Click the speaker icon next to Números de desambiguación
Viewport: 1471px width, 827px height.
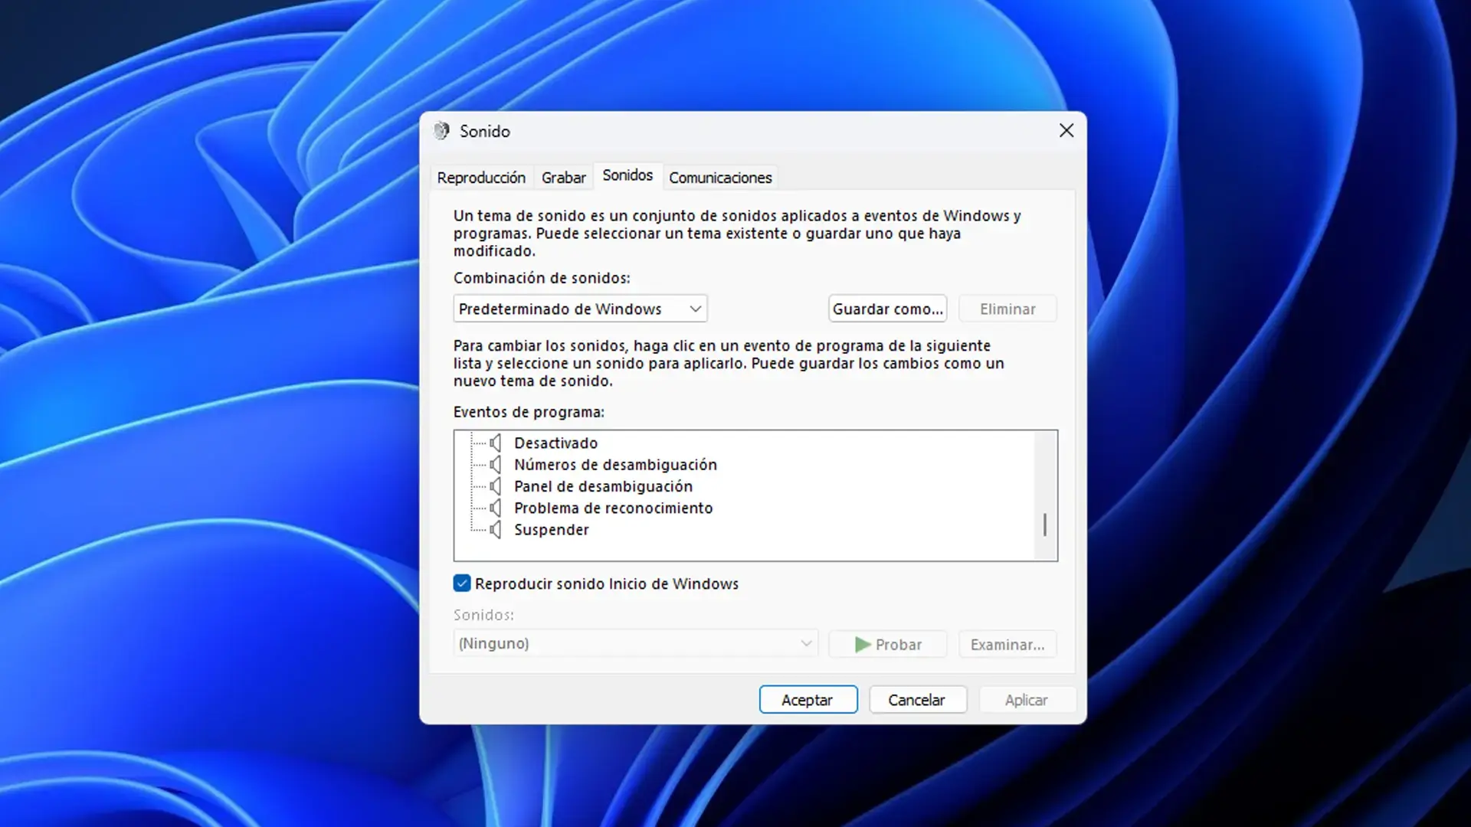point(495,464)
